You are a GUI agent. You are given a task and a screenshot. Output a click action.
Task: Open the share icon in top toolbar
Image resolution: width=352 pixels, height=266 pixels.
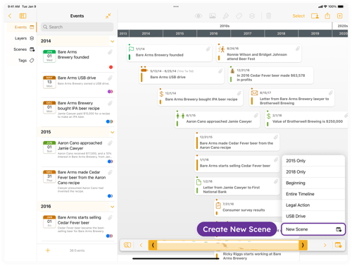pos(327,16)
